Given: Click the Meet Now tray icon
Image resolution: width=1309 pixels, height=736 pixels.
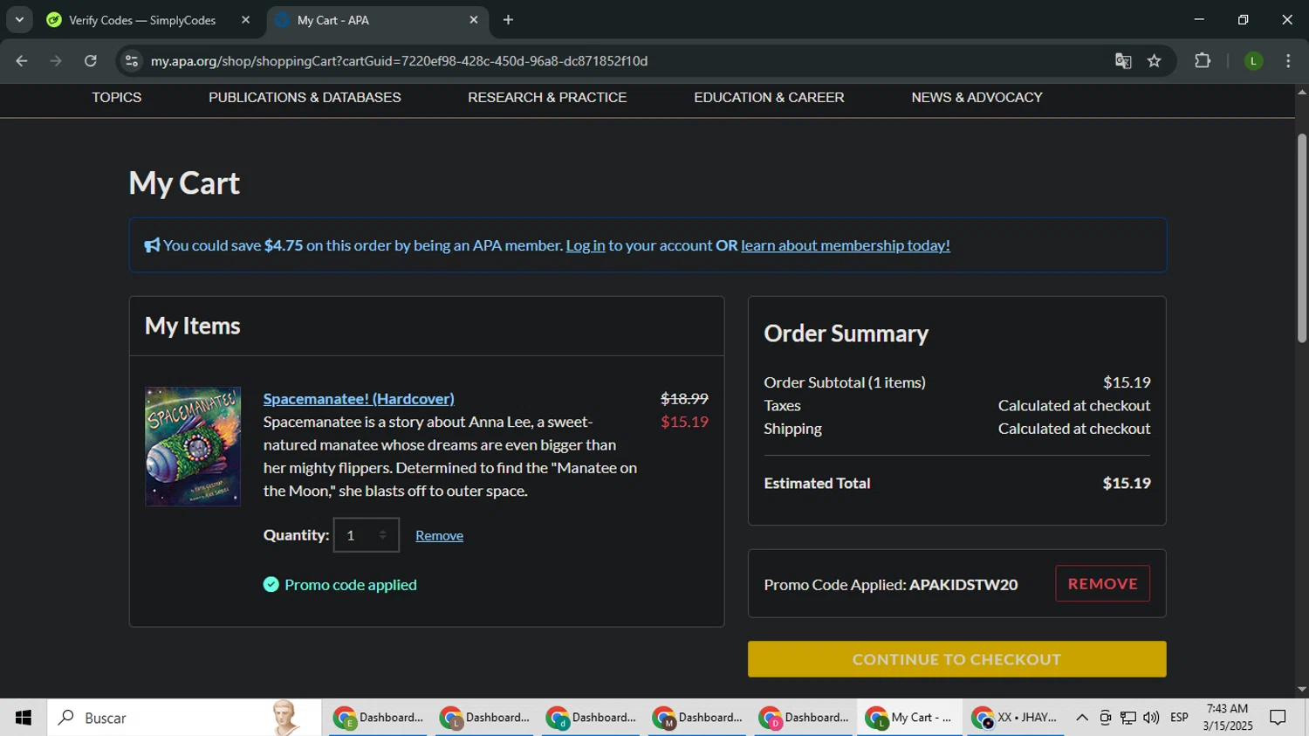Looking at the screenshot, I should tap(1105, 718).
